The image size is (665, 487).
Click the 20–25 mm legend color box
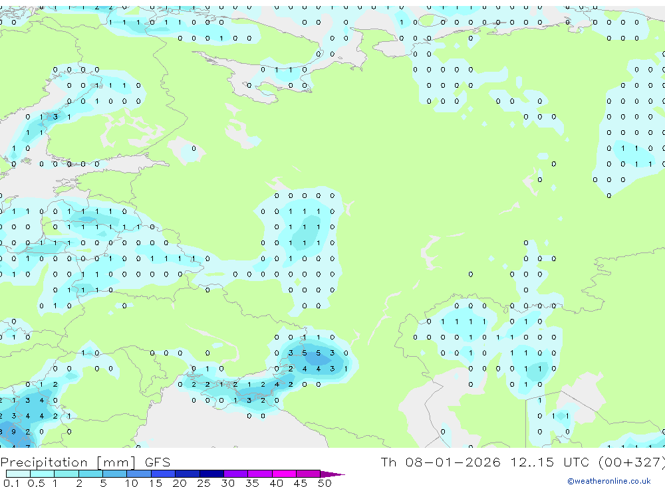coord(188,474)
